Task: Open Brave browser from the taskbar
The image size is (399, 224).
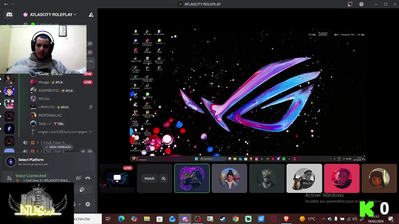Action: click(286, 219)
